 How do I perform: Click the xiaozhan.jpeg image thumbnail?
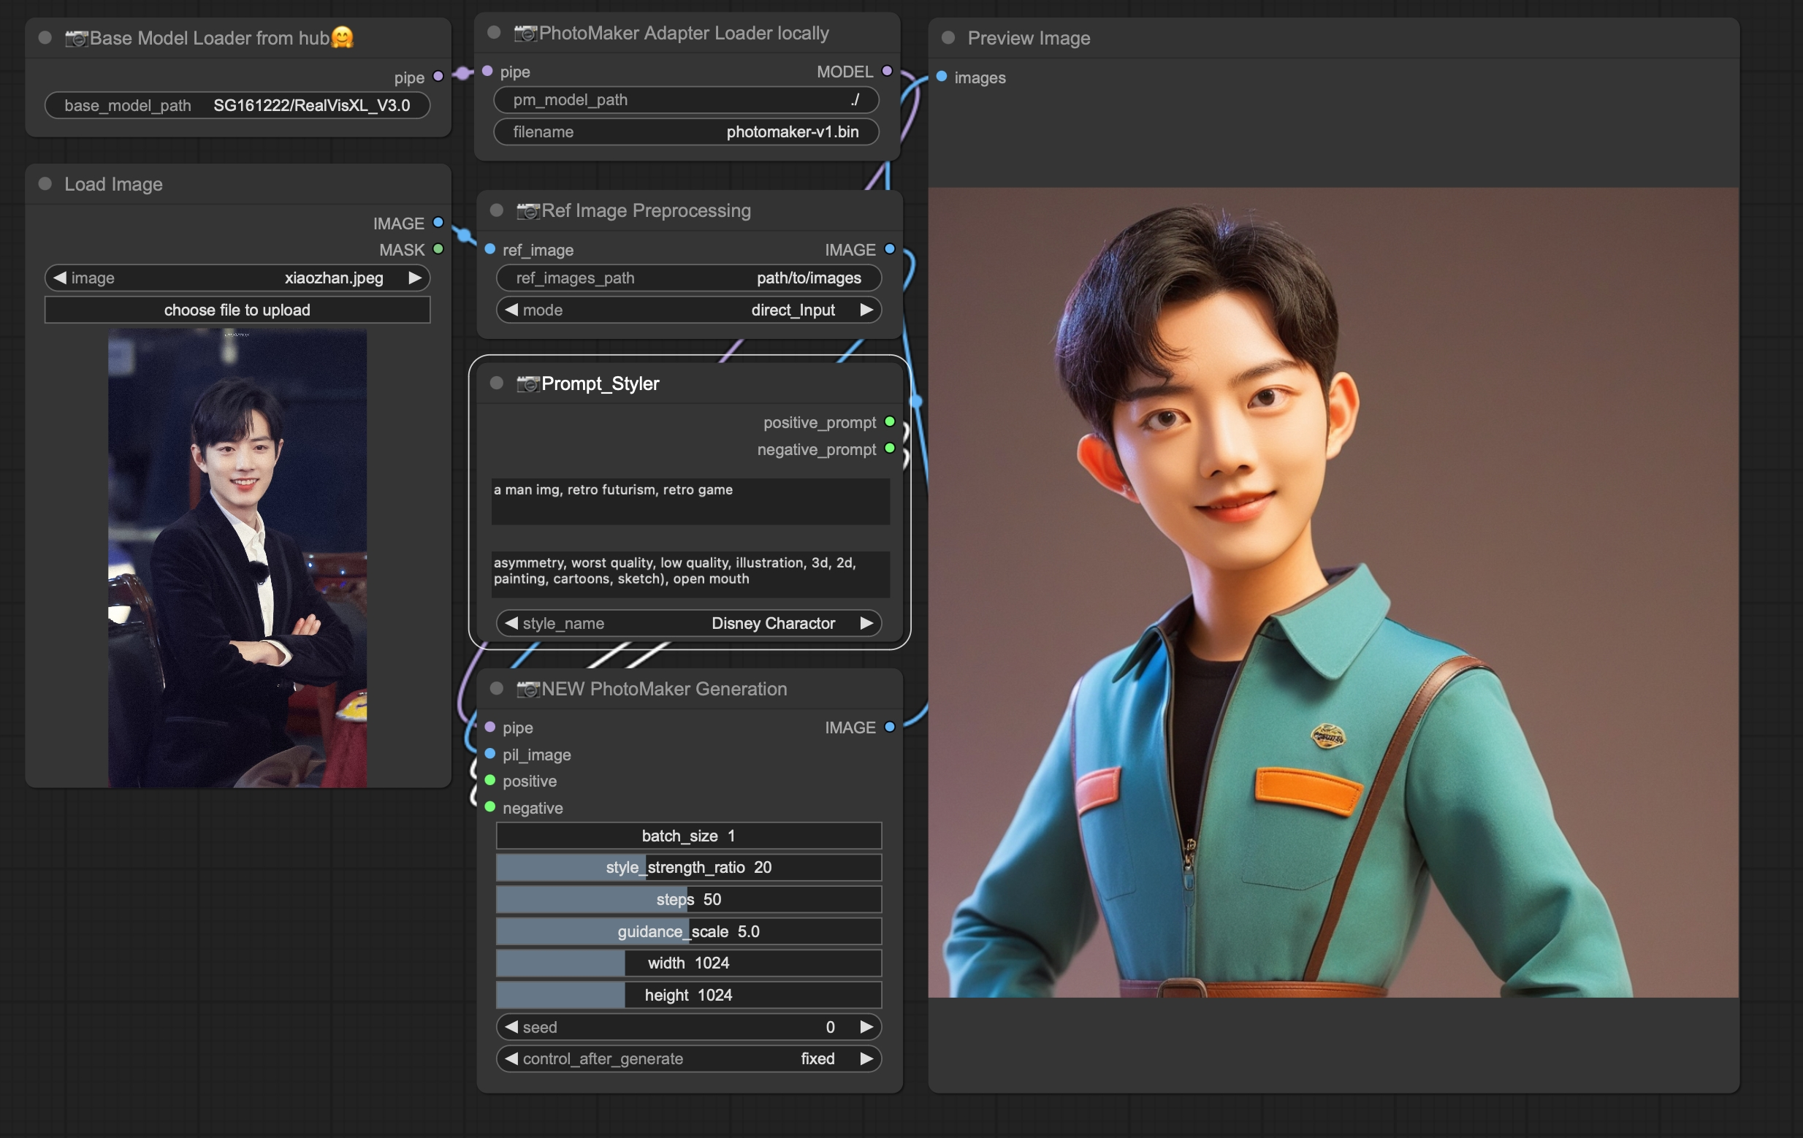(237, 558)
